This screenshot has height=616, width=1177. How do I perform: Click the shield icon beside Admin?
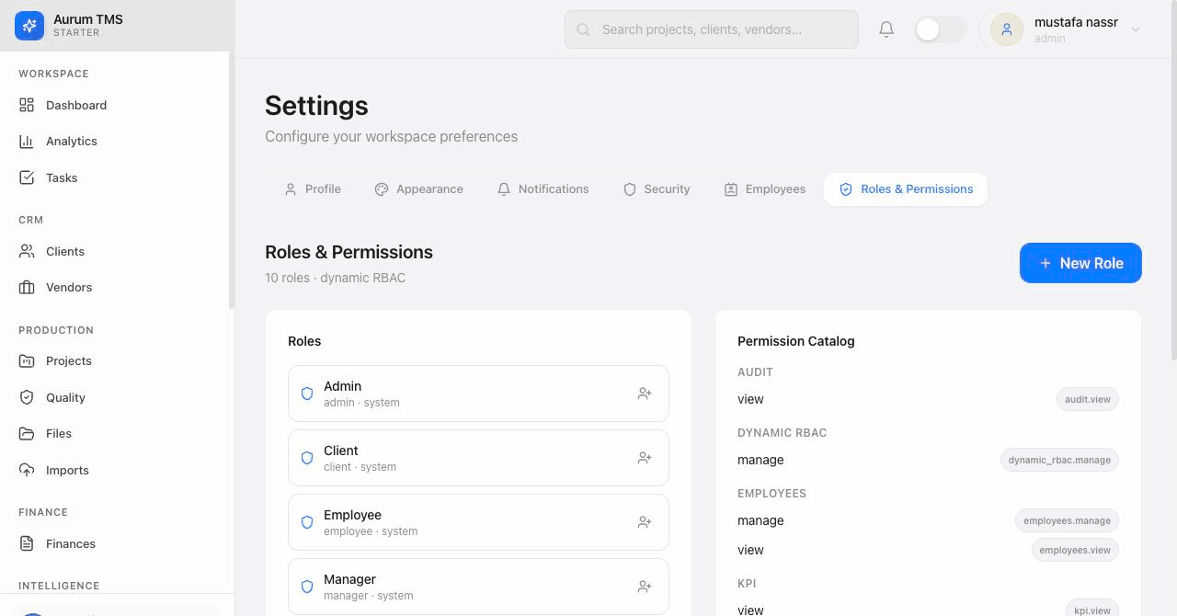tap(307, 394)
